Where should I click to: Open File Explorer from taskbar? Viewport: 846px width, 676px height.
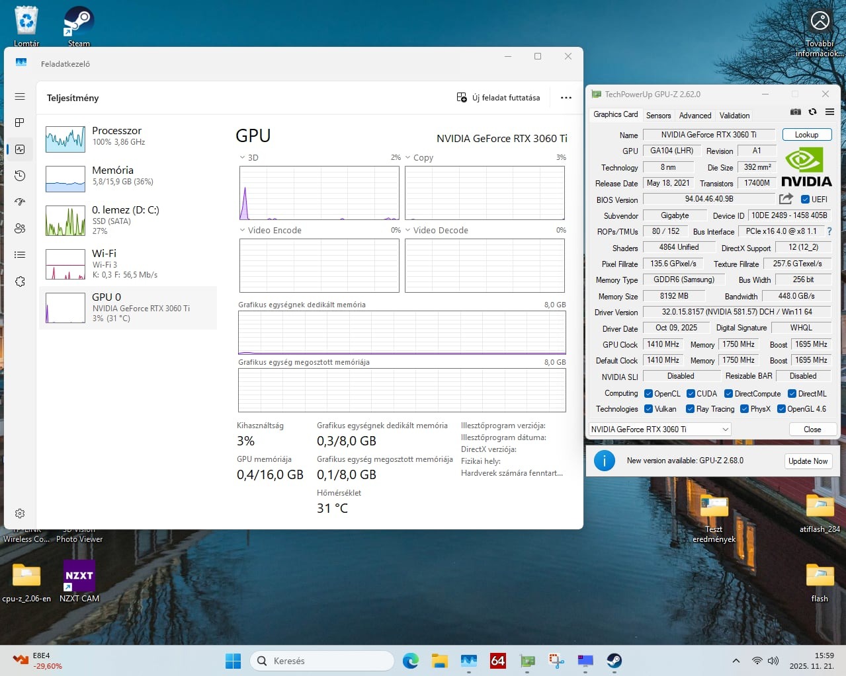click(x=440, y=661)
